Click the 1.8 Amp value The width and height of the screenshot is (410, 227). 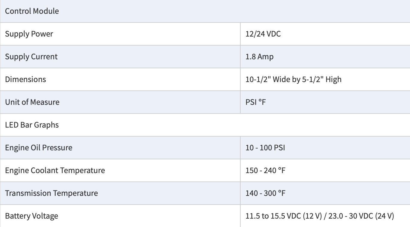tap(259, 57)
